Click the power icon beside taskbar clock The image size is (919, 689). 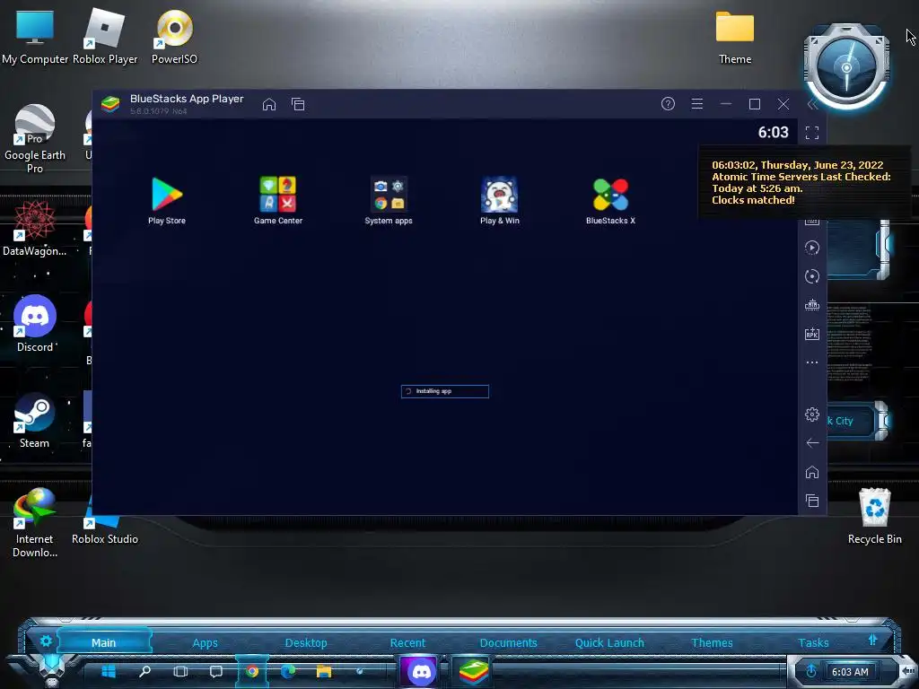(811, 671)
